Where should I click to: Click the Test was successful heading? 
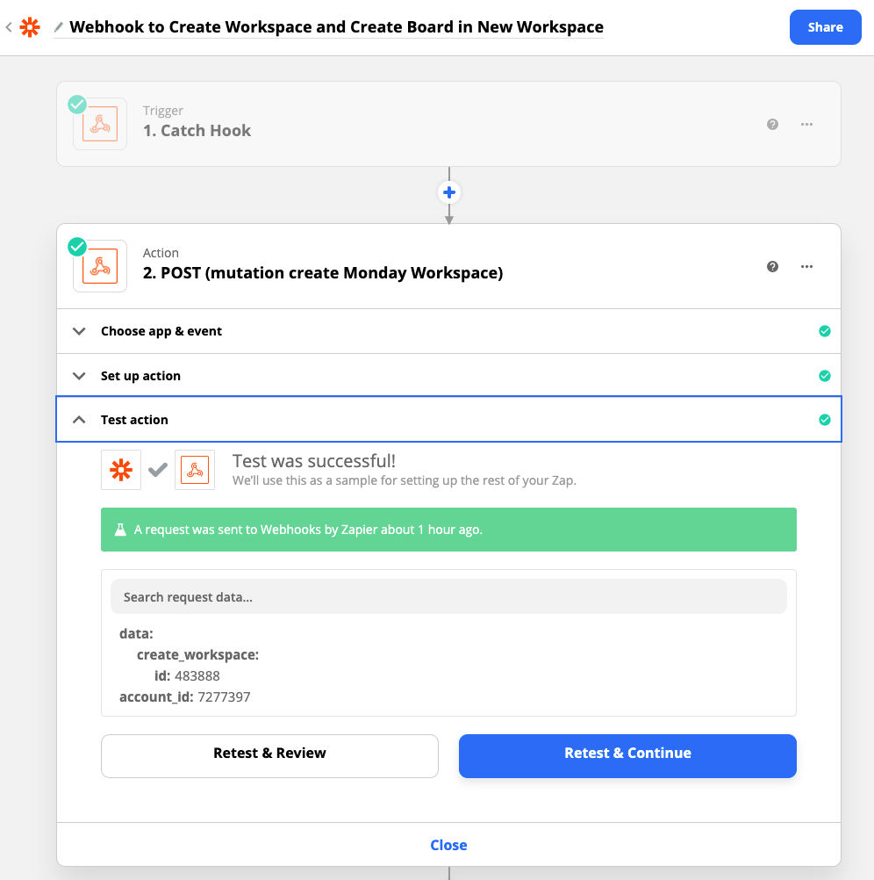pos(314,461)
